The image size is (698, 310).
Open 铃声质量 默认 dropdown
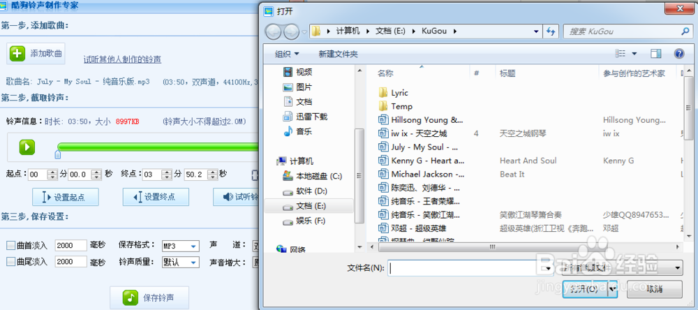pyautogui.click(x=180, y=263)
